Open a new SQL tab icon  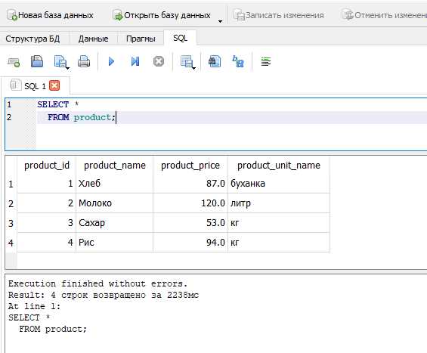tap(14, 62)
